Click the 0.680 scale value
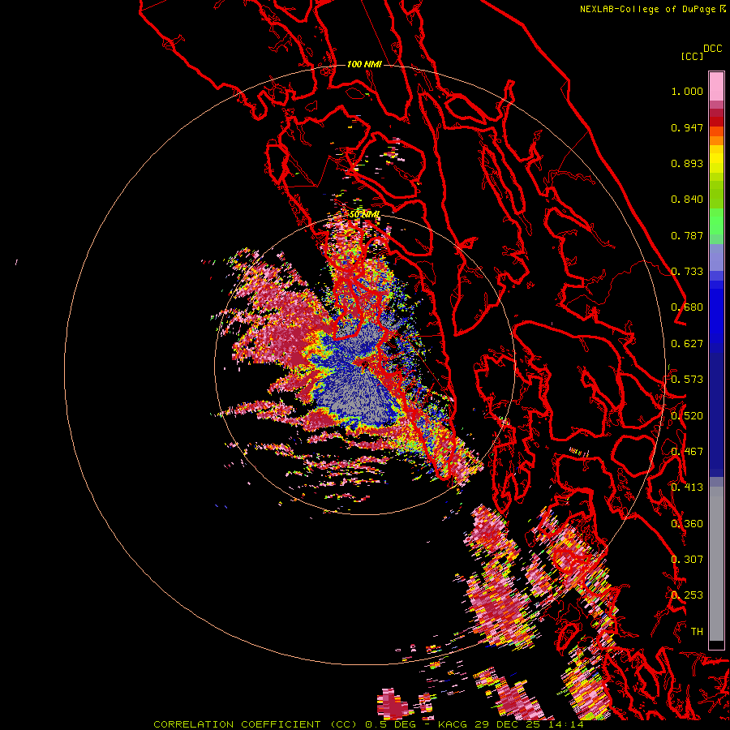Image resolution: width=730 pixels, height=730 pixels. click(687, 307)
